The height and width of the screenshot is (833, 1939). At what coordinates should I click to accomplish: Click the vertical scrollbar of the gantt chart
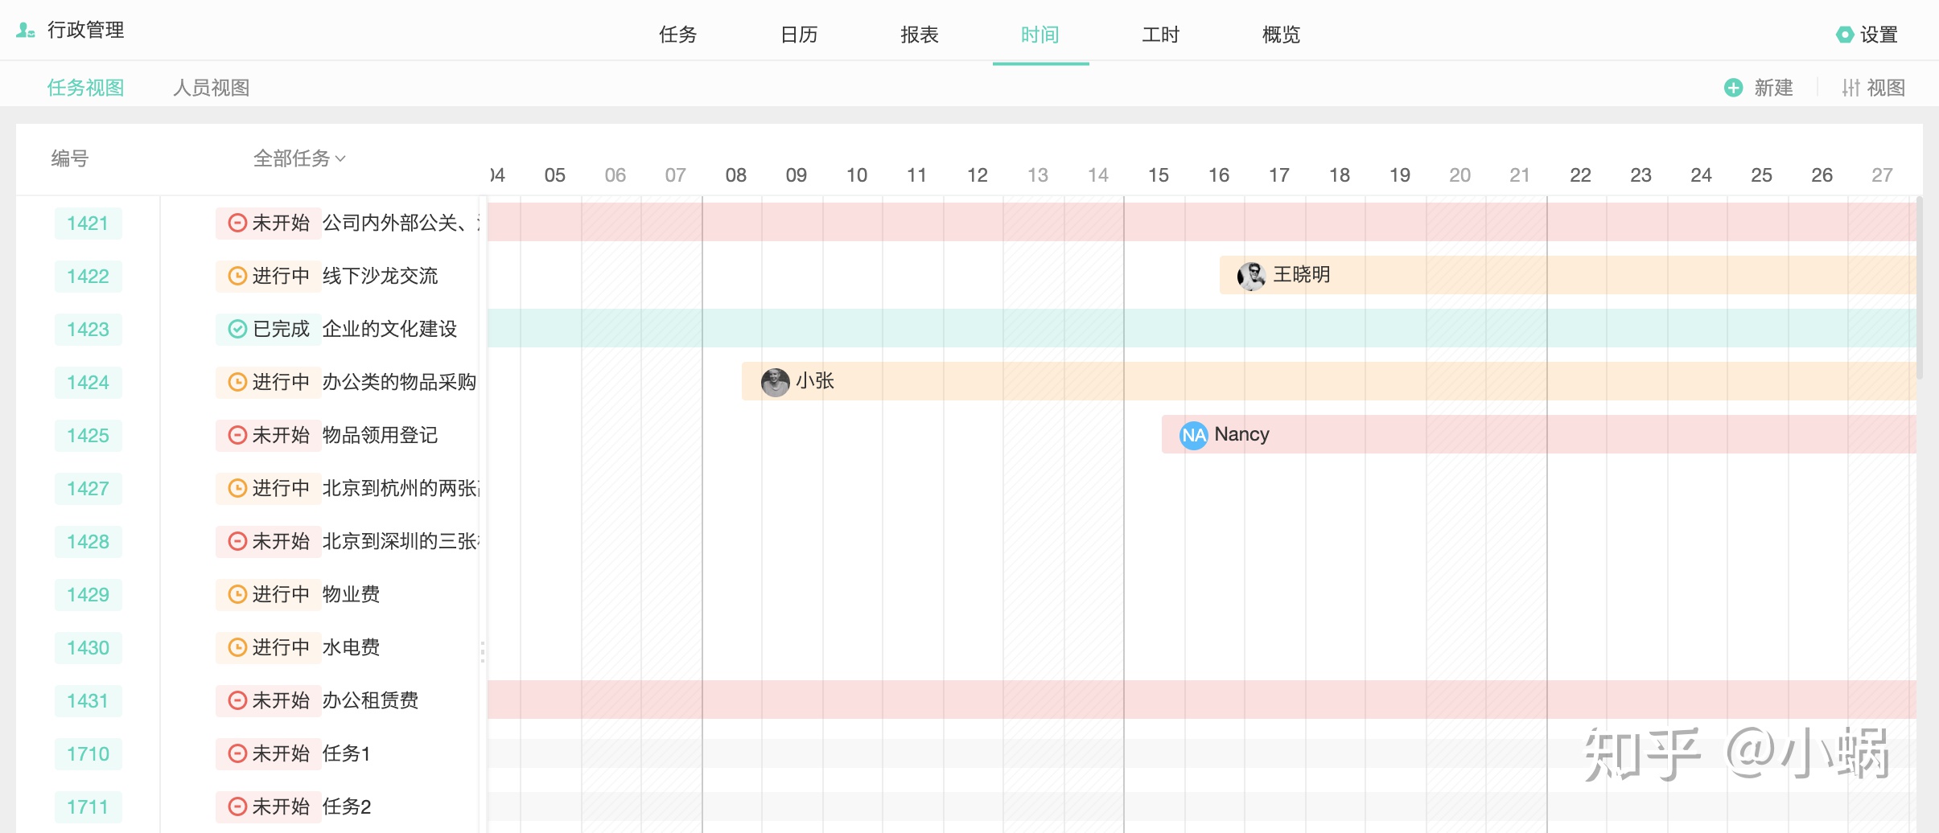click(1920, 288)
